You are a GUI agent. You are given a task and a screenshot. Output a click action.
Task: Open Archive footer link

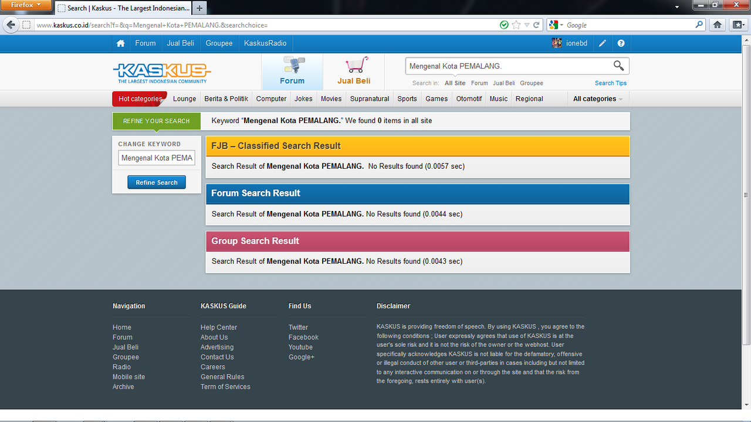point(123,387)
